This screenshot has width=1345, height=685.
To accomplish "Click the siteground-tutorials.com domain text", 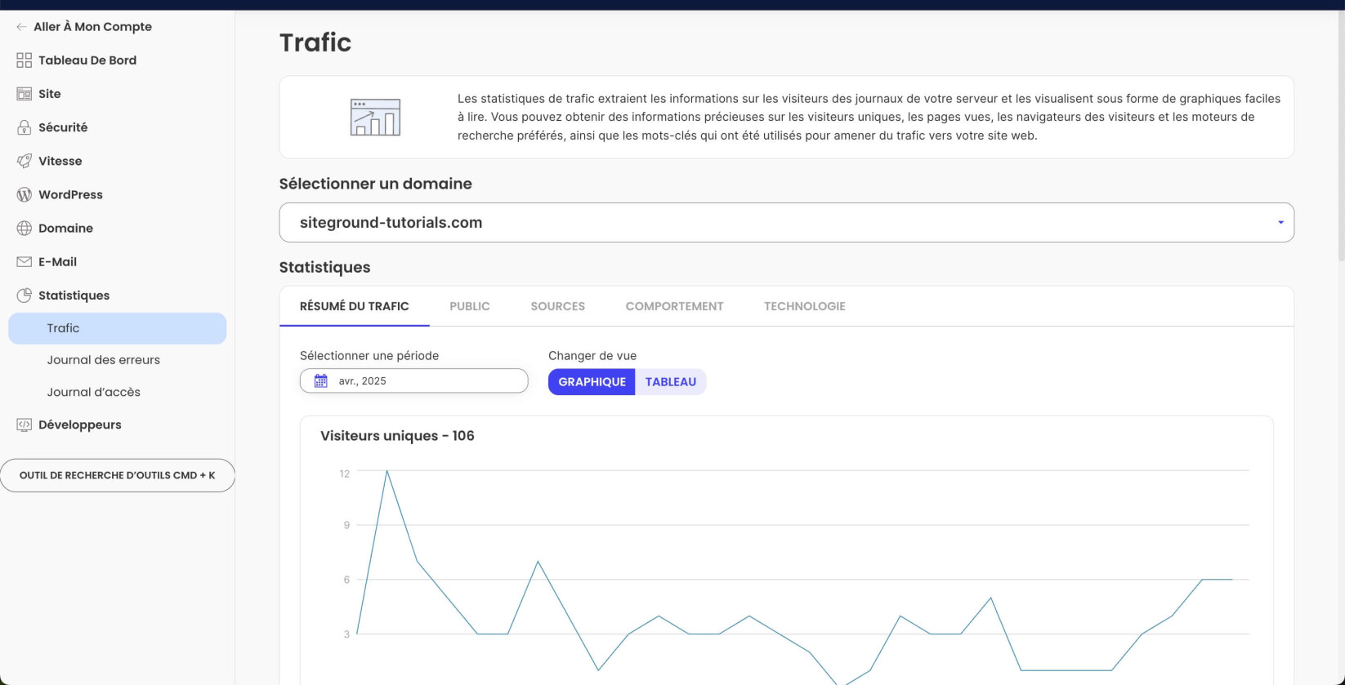I will point(391,223).
